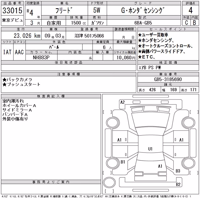Click the 注意事項欄 section header
Viewport: 200px width, 200px height.
[68, 74]
